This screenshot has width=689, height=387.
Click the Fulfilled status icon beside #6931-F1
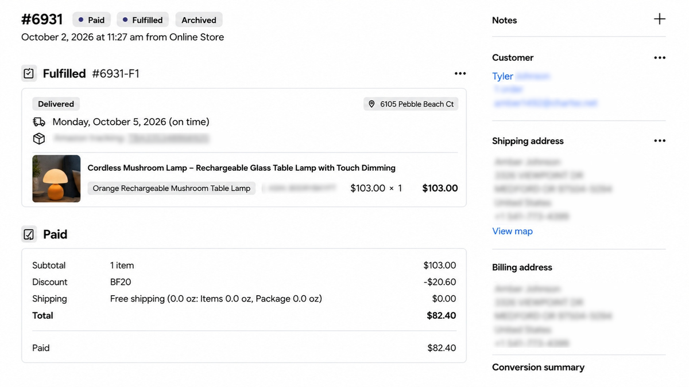29,73
